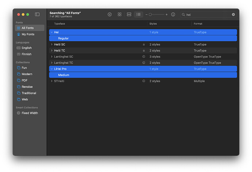Viewport: 252px width, 172px height.
Task: Click the Hei typeface name
Action: click(56, 32)
